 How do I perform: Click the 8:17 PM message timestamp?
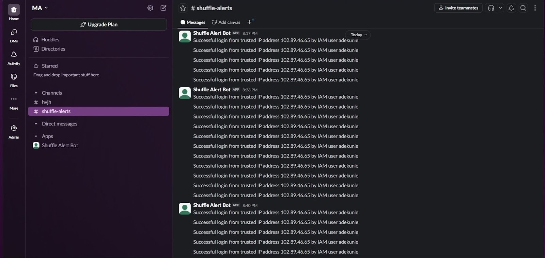click(x=250, y=33)
